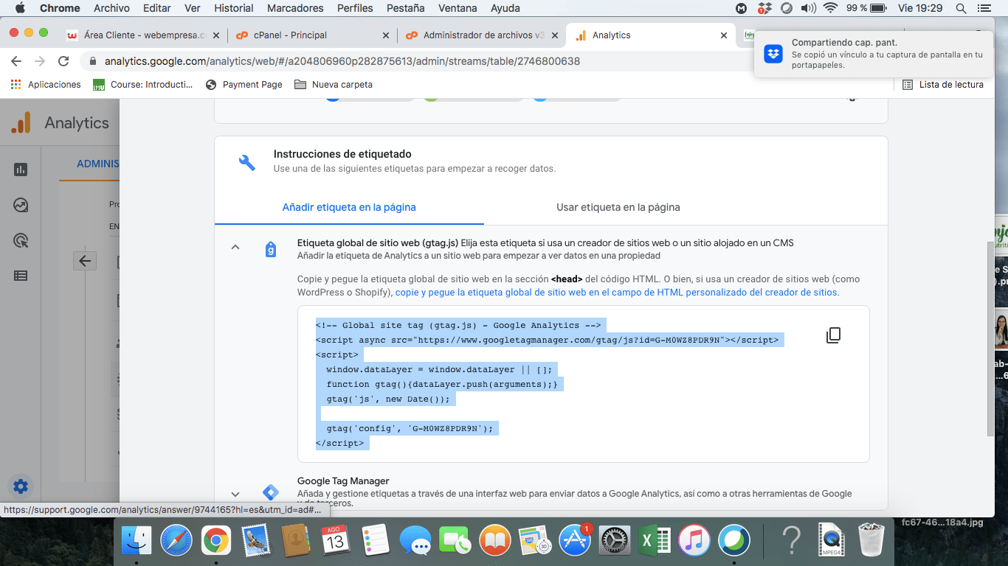The image size is (1008, 566).
Task: Open Notification Center list icon
Action: [984, 8]
